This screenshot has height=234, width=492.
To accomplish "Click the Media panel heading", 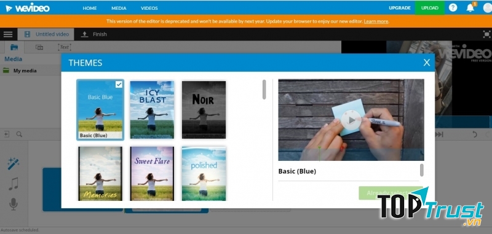I will (13, 59).
